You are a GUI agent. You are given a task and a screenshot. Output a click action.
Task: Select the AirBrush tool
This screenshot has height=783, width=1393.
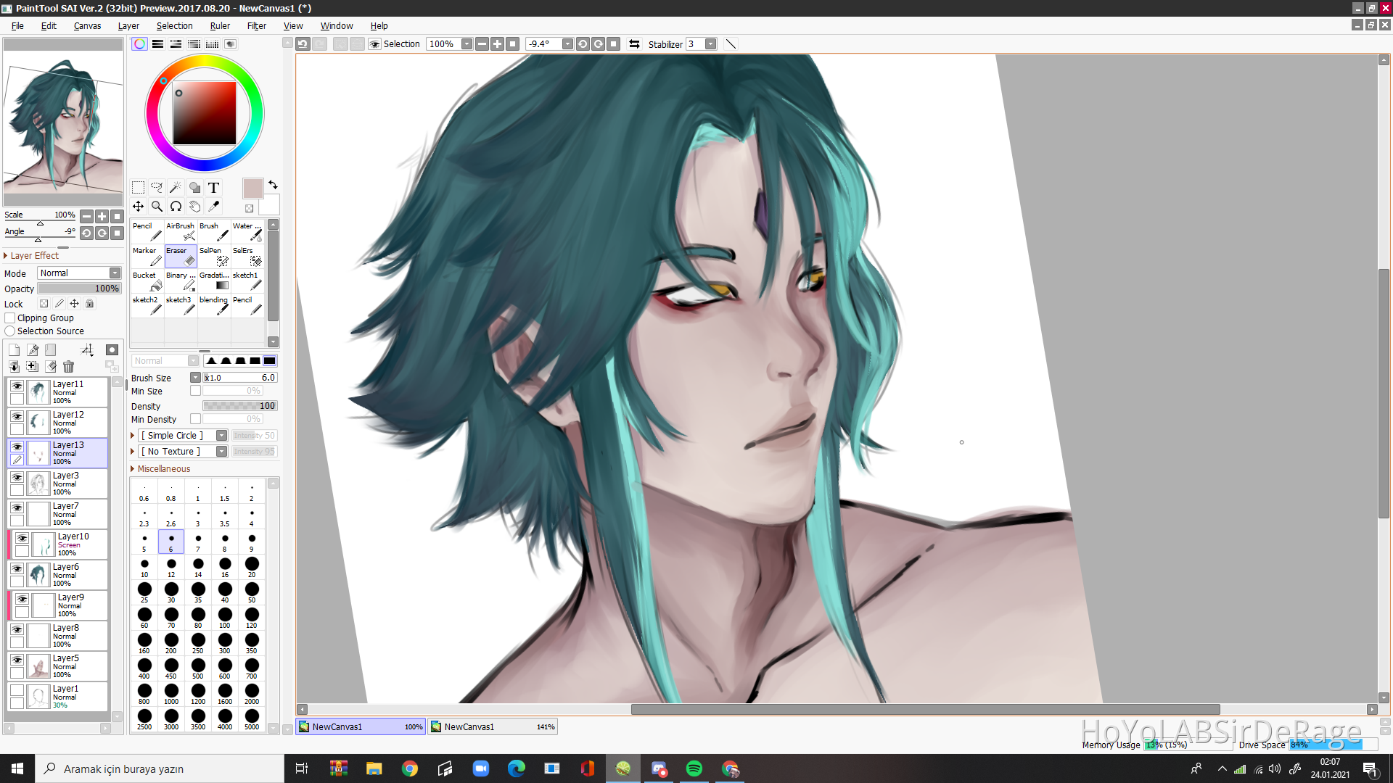[181, 231]
